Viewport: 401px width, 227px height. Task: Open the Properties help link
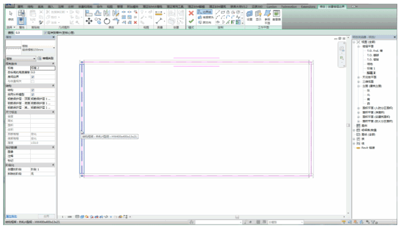click(12, 217)
